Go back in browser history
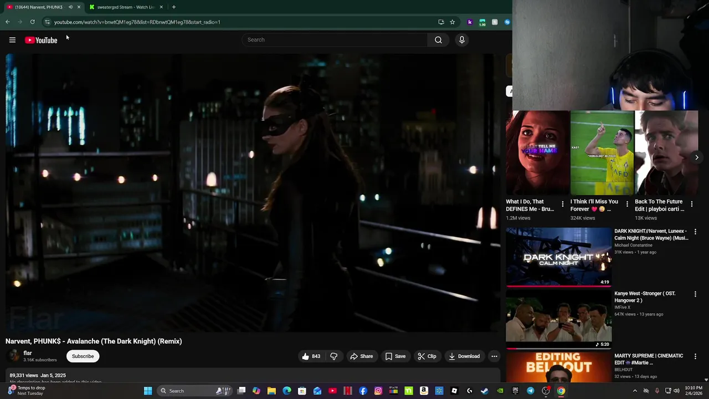The width and height of the screenshot is (709, 399). [x=7, y=22]
